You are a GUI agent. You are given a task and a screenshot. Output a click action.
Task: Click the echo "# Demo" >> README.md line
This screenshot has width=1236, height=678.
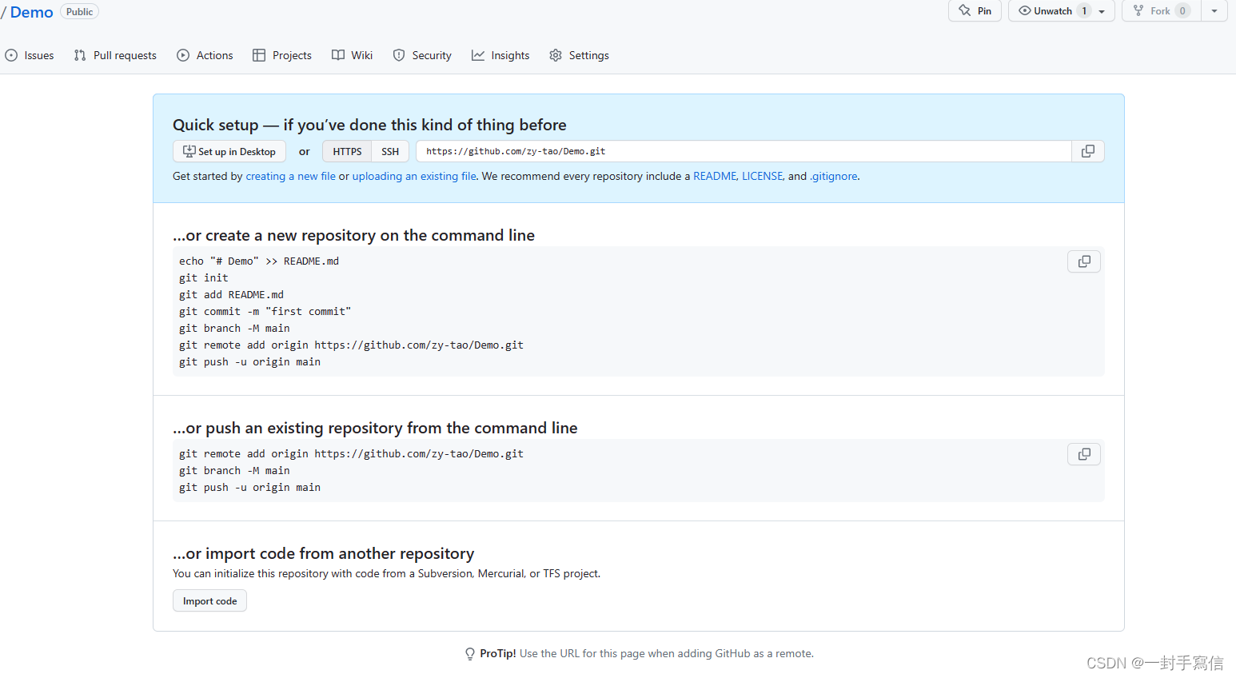[259, 261]
